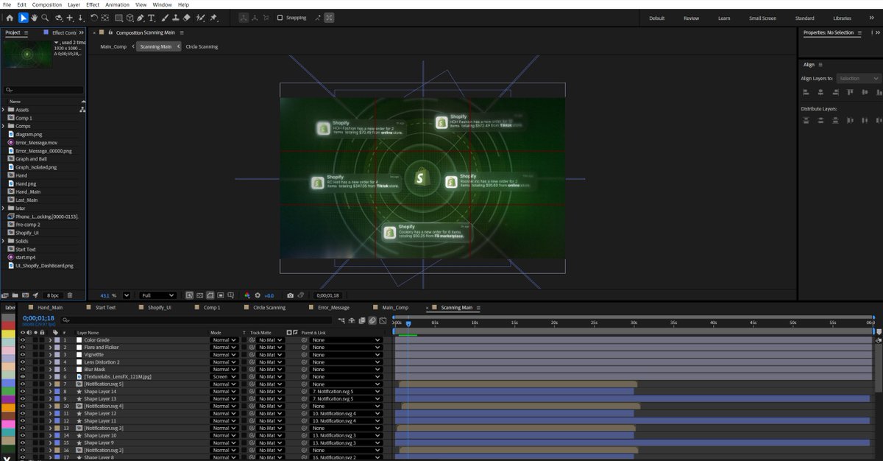
Task: Click Align Horizontal Center icon in Align panel
Action: [x=820, y=92]
